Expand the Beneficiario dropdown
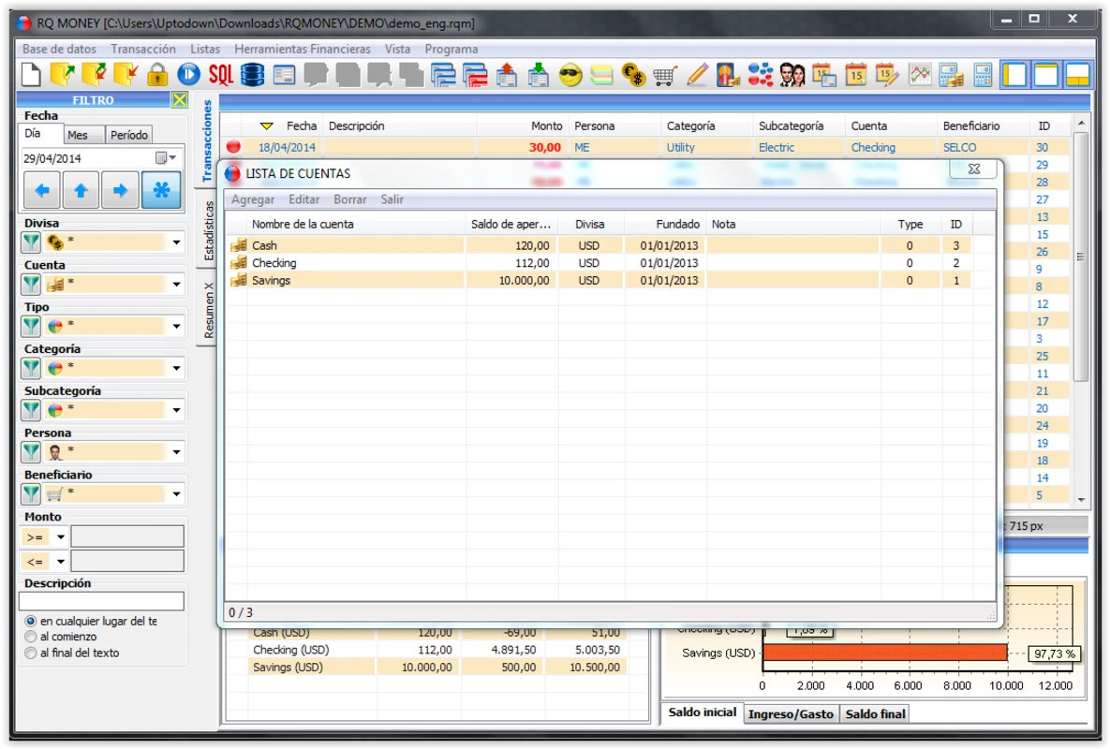 [x=176, y=493]
